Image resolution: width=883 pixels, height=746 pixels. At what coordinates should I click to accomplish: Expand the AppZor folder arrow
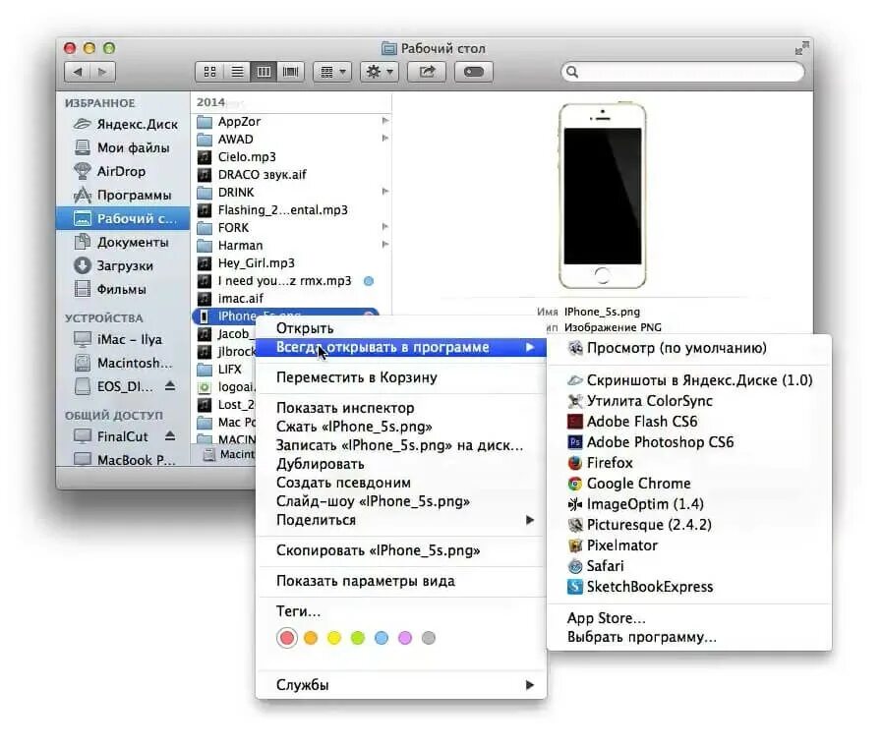click(x=385, y=121)
